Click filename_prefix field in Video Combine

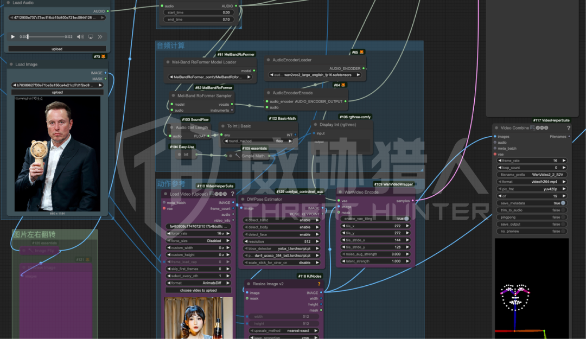coord(532,175)
